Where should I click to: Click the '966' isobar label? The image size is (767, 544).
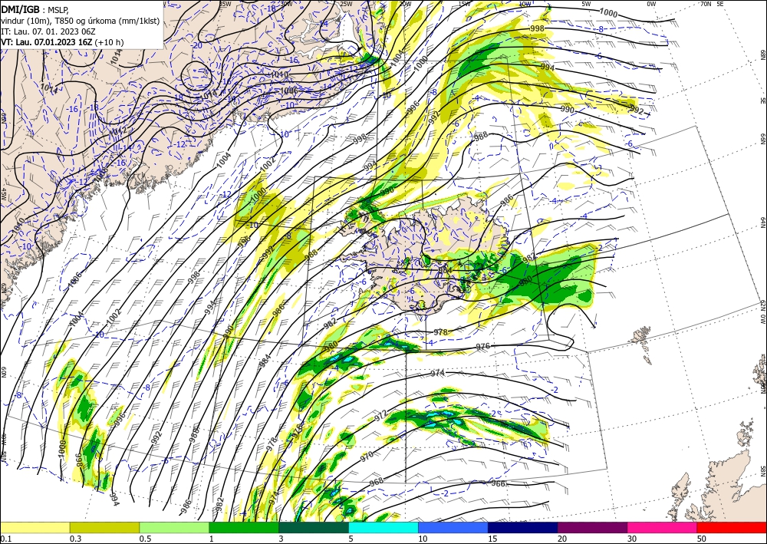498,484
